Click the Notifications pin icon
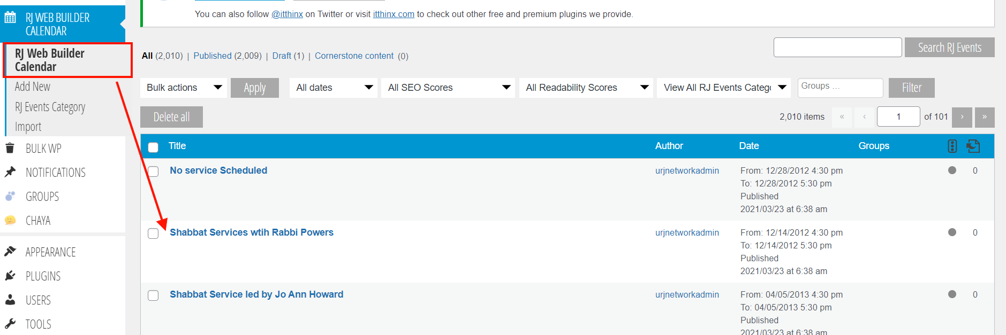The image size is (1006, 335). click(10, 172)
